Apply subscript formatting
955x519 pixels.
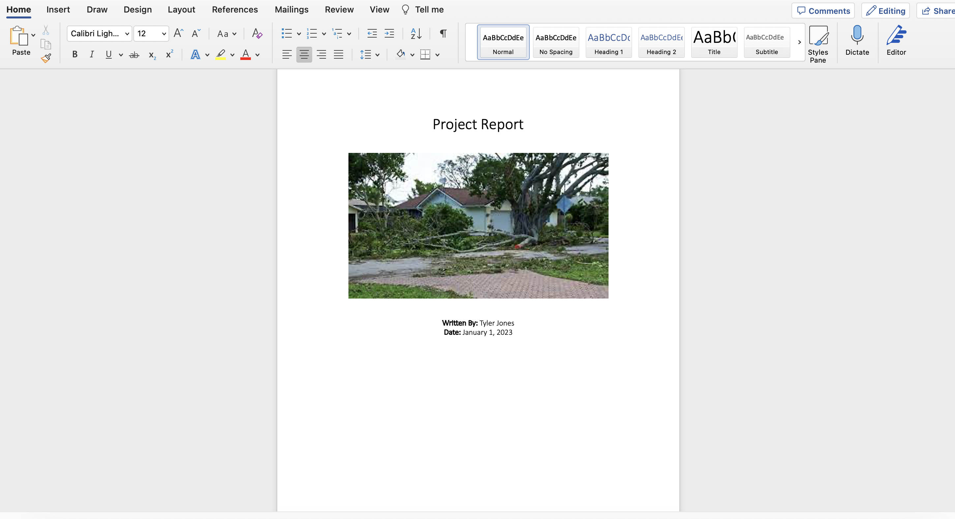pos(152,54)
